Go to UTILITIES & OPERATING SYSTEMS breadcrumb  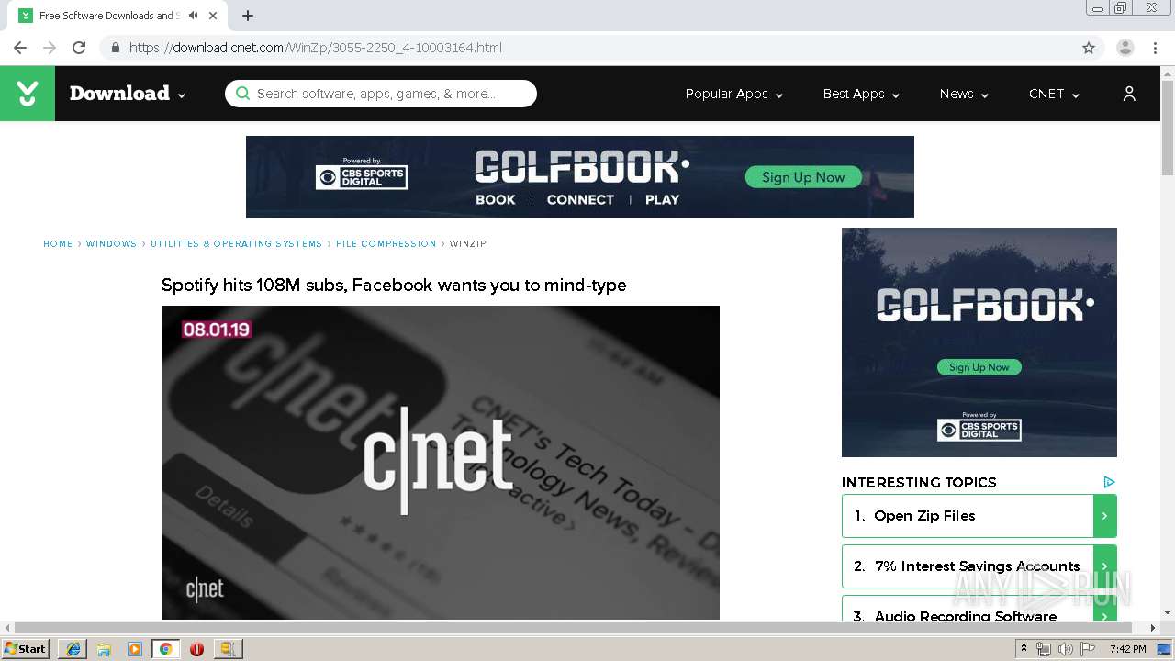236,244
